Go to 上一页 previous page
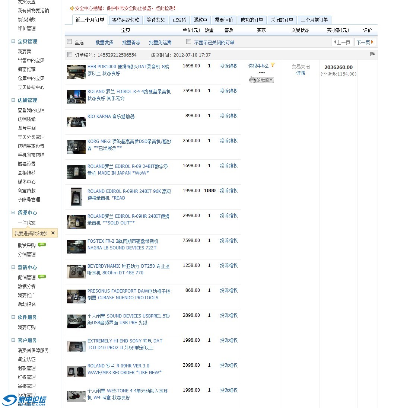The image size is (394, 408). pyautogui.click(x=342, y=42)
